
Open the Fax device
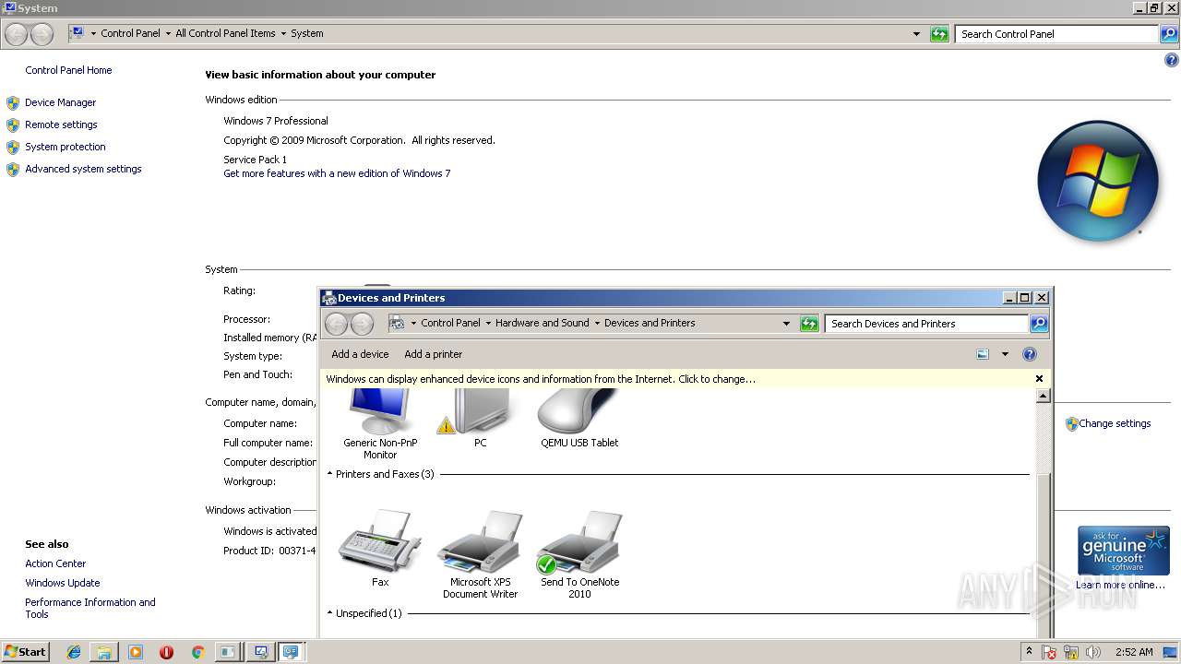pos(380,549)
